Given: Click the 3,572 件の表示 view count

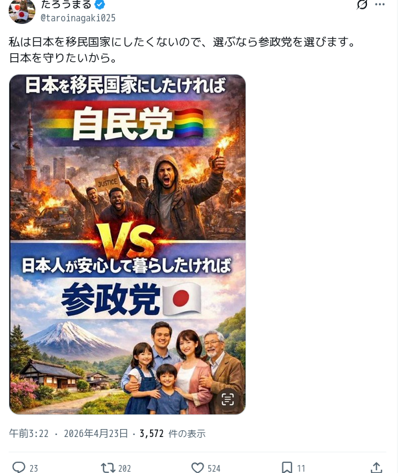Looking at the screenshot, I should pos(173,434).
